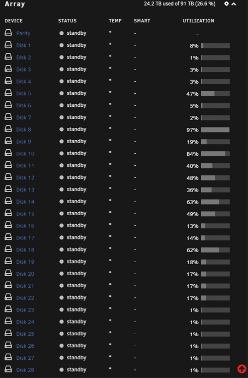The height and width of the screenshot is (378, 248).
Task: Click the Disk 8 97% utilization bar
Action: [x=215, y=130]
